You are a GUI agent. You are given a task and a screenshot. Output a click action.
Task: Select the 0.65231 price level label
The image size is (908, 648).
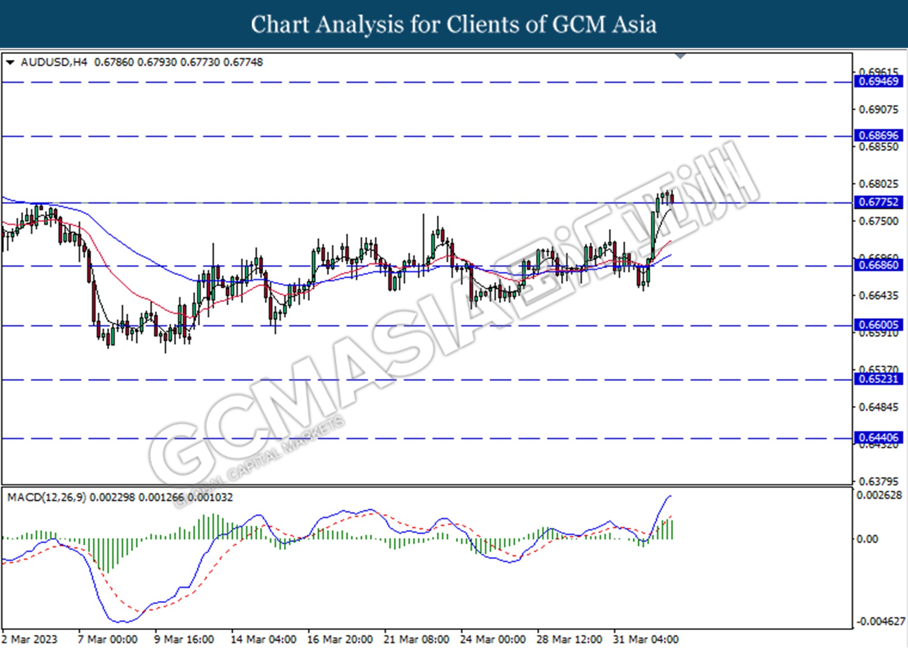[878, 379]
